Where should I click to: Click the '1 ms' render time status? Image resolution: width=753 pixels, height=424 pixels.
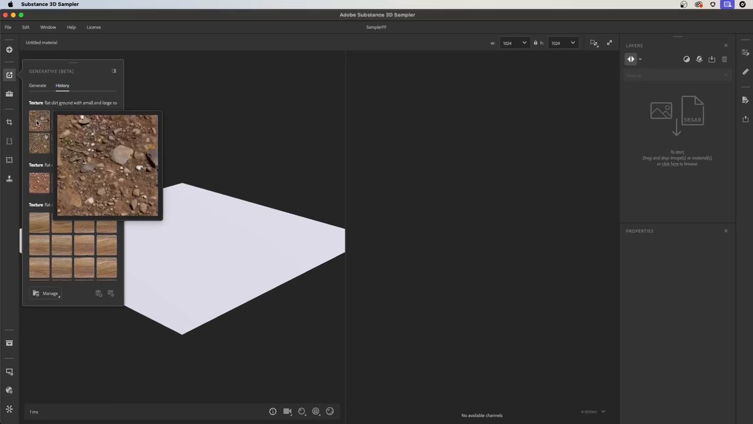(34, 412)
